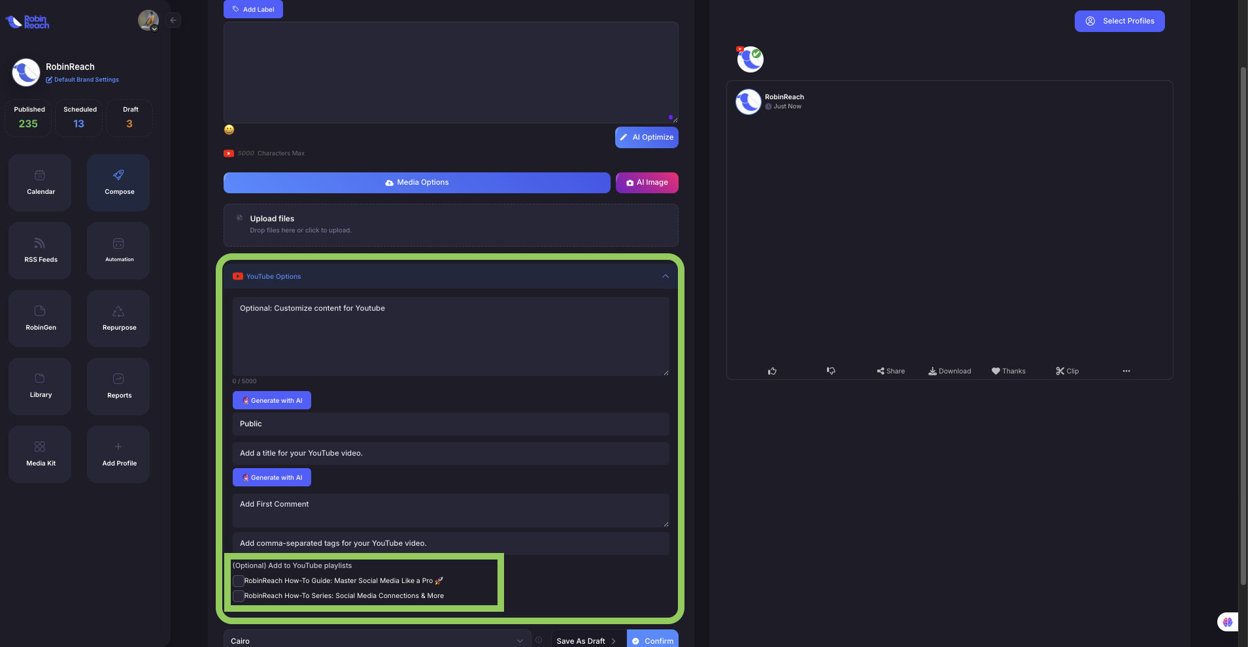Open the Cairo timezone dropdown
This screenshot has width=1248, height=647.
(x=377, y=640)
